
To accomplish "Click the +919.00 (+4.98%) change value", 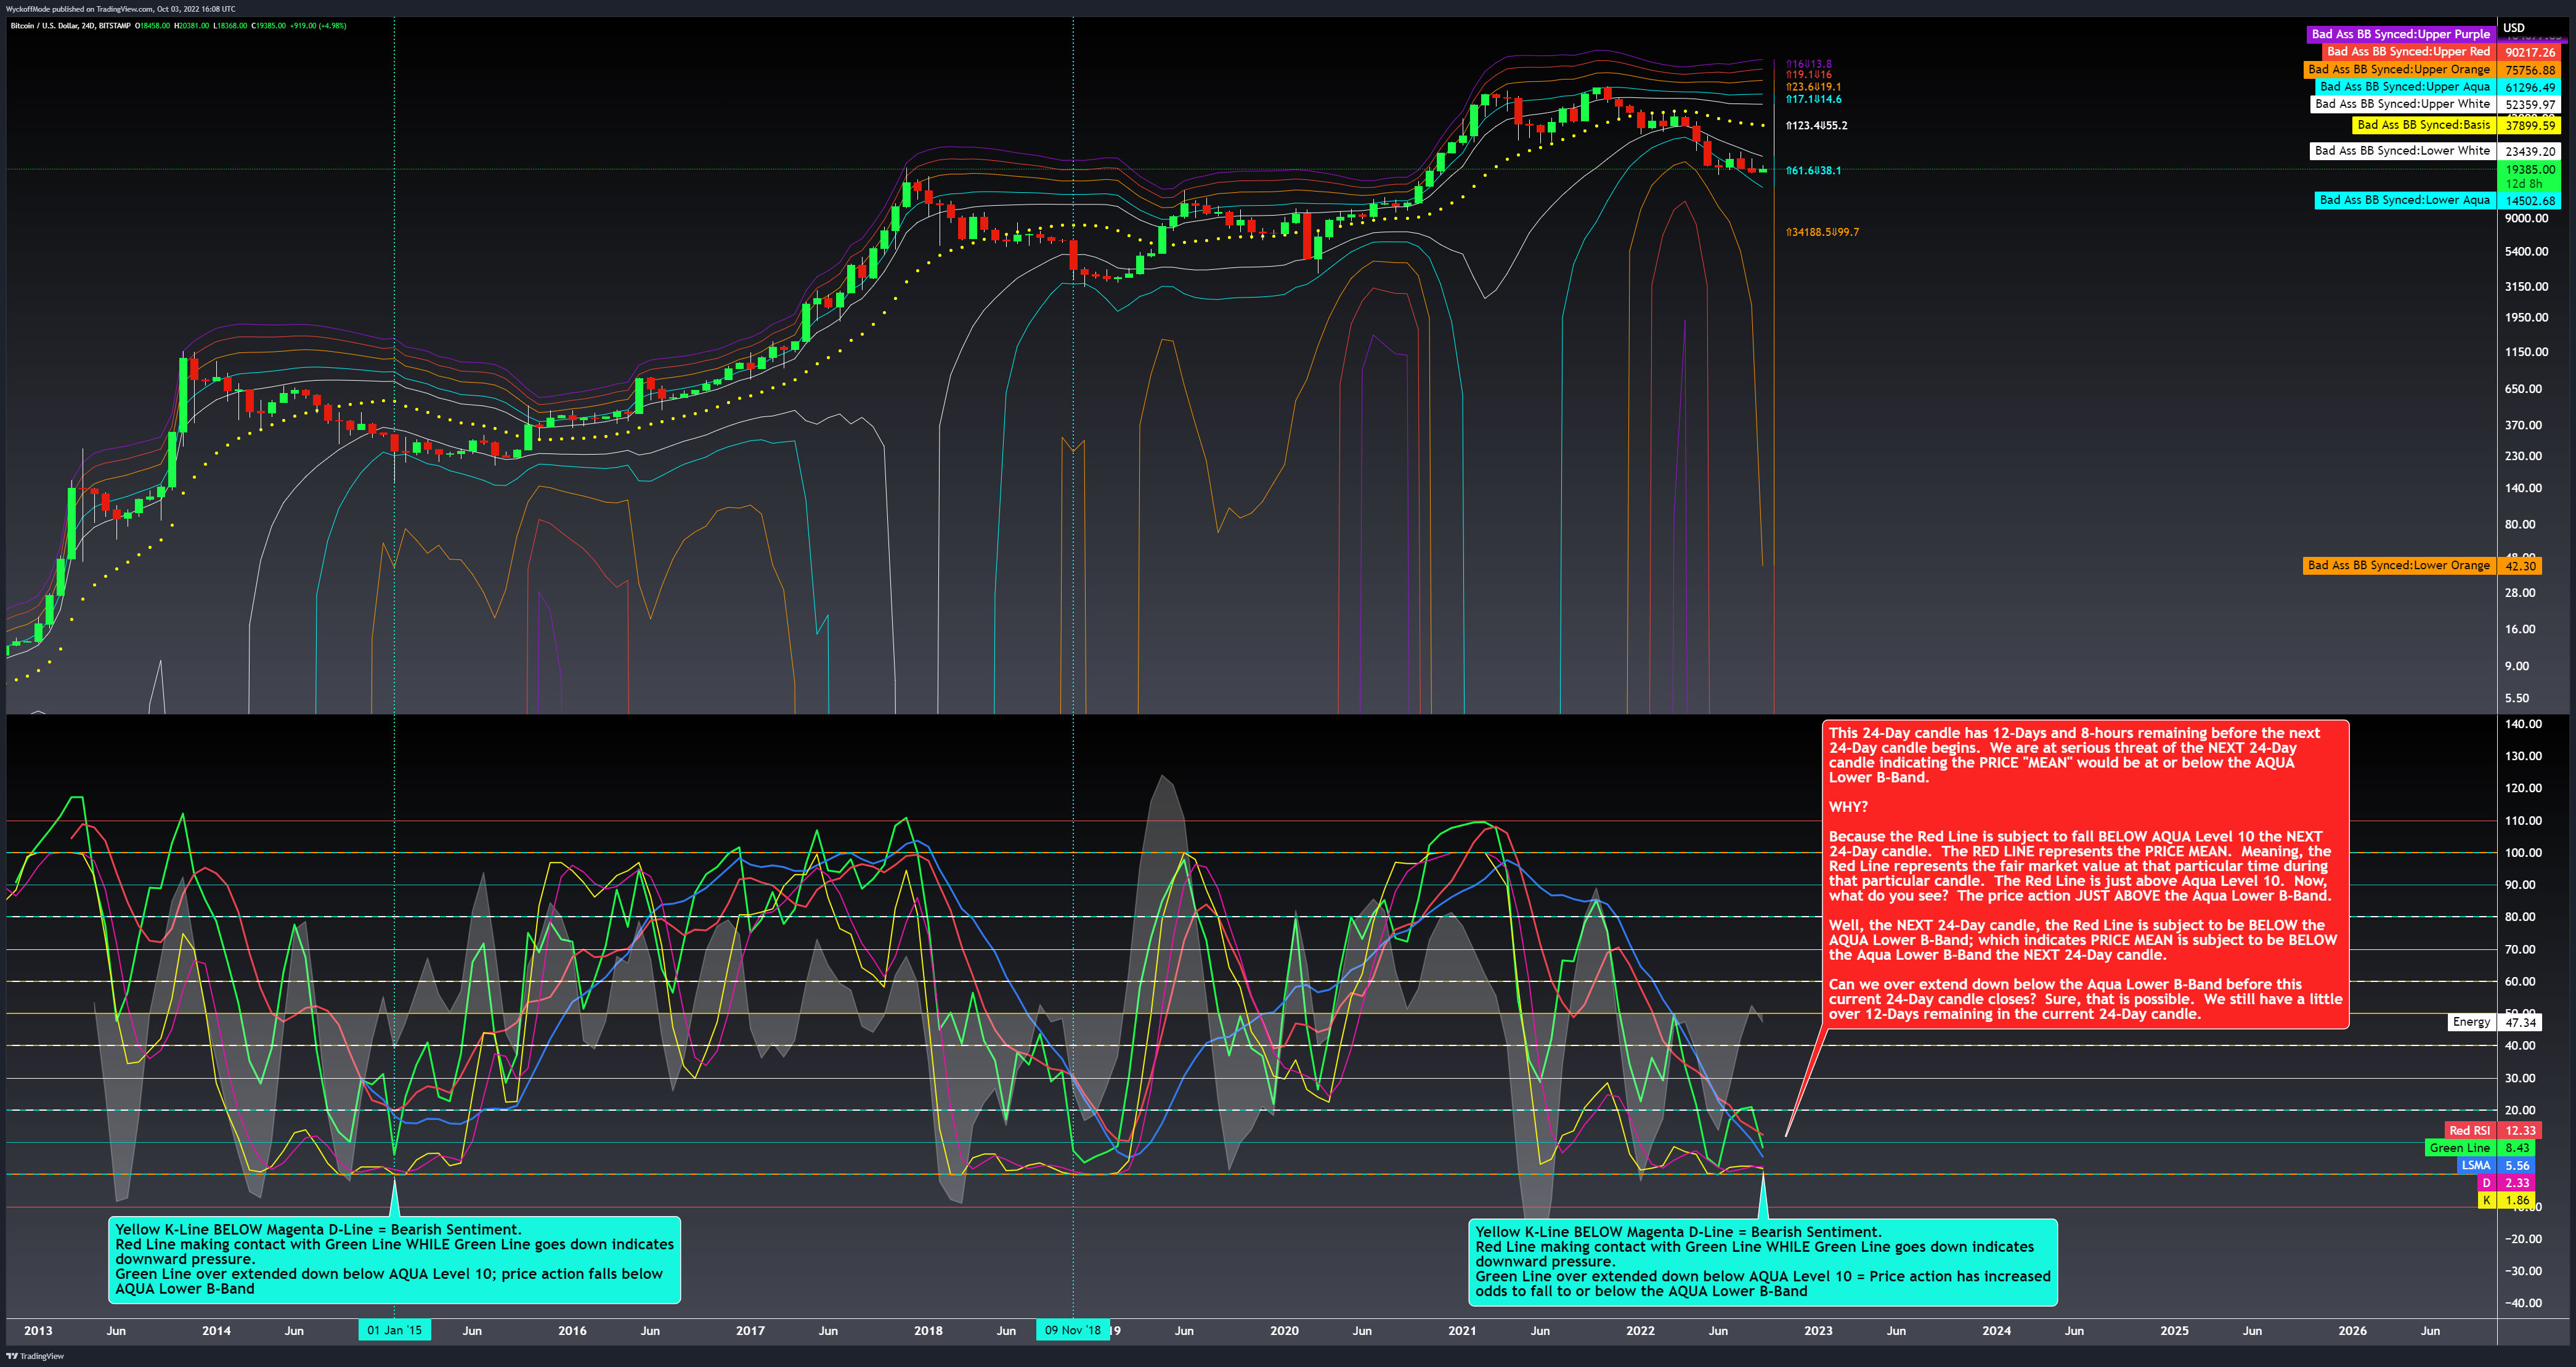I will pyautogui.click(x=318, y=26).
